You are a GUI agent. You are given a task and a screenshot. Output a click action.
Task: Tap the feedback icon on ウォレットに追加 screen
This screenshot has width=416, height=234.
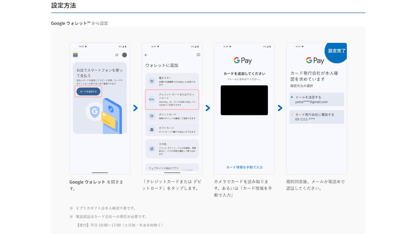pyautogui.click(x=198, y=55)
